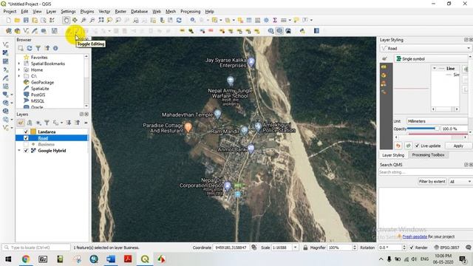Open the Layer menu
The width and height of the screenshot is (473, 266).
51,12
